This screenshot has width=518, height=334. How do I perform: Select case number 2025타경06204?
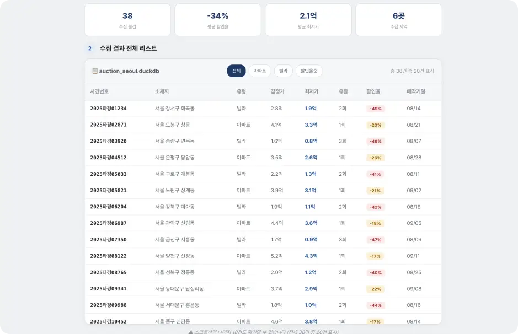[108, 207]
